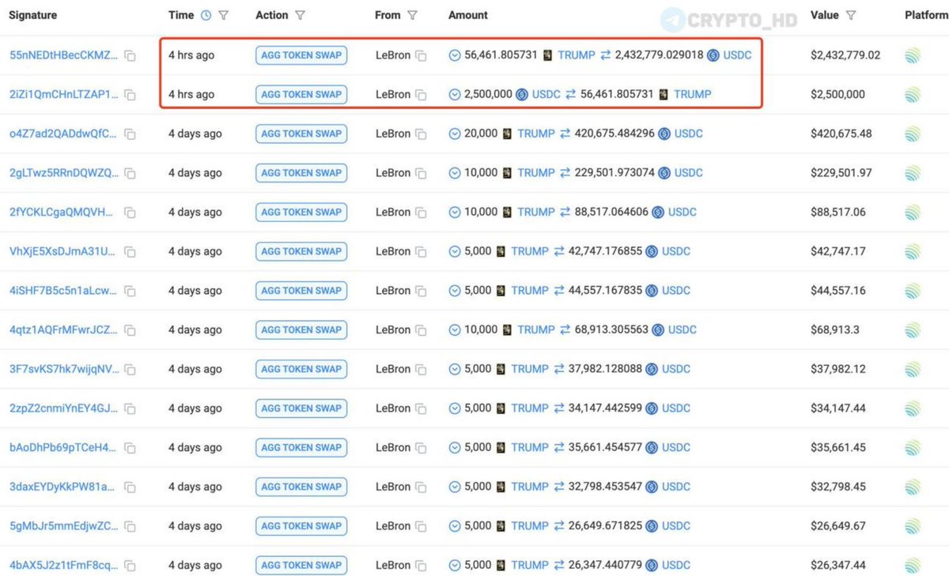Toggle time format clock icon in Time header
Image resolution: width=949 pixels, height=576 pixels.
click(x=206, y=15)
